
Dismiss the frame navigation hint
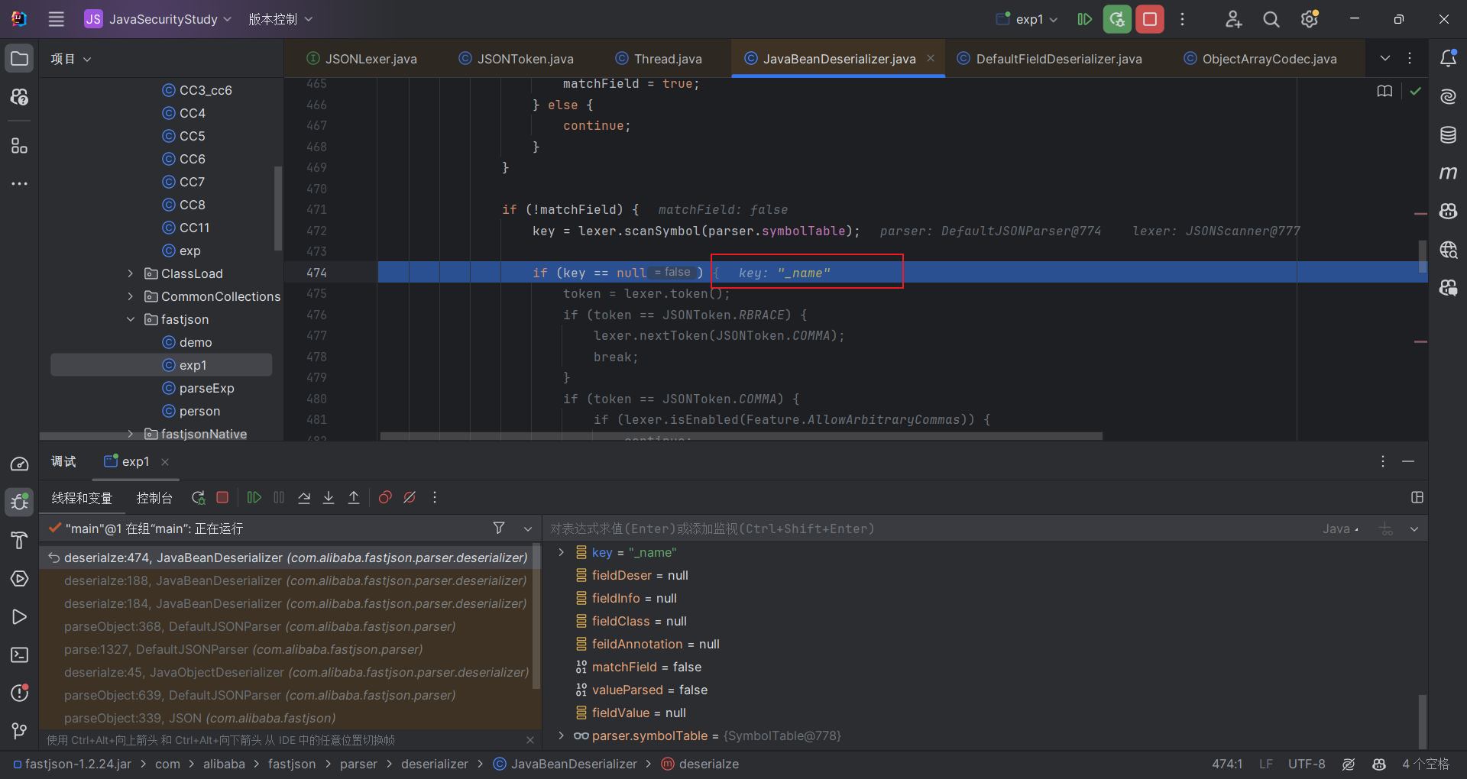click(x=530, y=740)
